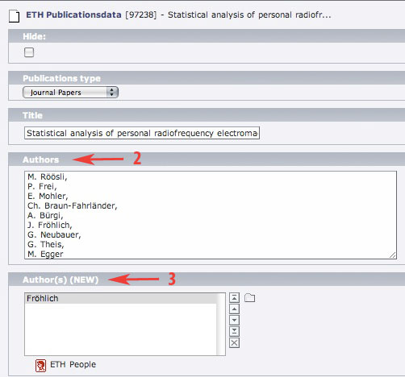Open the Publications type dropdown
The image size is (405, 377).
(70, 93)
